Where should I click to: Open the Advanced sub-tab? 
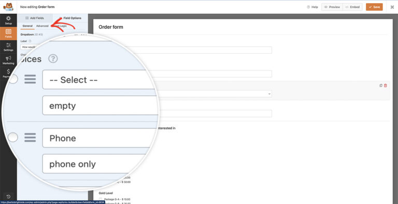pos(42,26)
